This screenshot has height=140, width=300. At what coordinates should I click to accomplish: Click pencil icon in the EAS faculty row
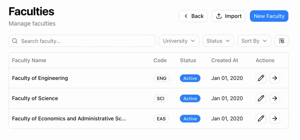pyautogui.click(x=261, y=119)
